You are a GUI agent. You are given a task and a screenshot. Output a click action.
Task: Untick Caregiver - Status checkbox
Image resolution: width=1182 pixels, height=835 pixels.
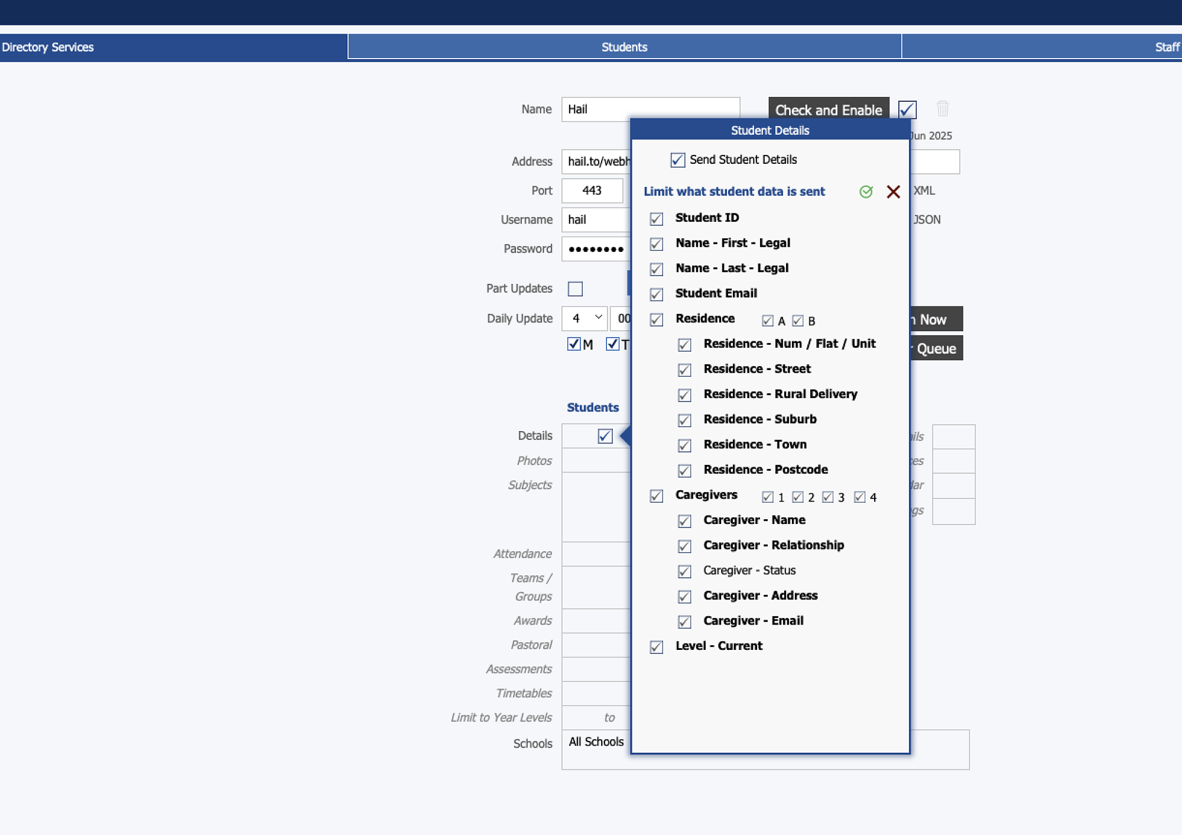(x=684, y=571)
